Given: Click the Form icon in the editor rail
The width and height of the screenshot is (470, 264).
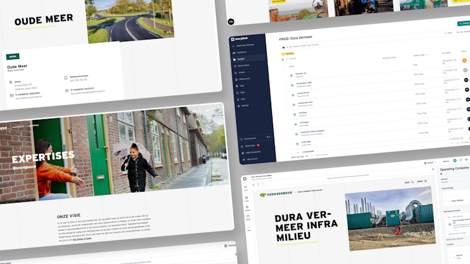Looking at the screenshot, I should click(246, 188).
